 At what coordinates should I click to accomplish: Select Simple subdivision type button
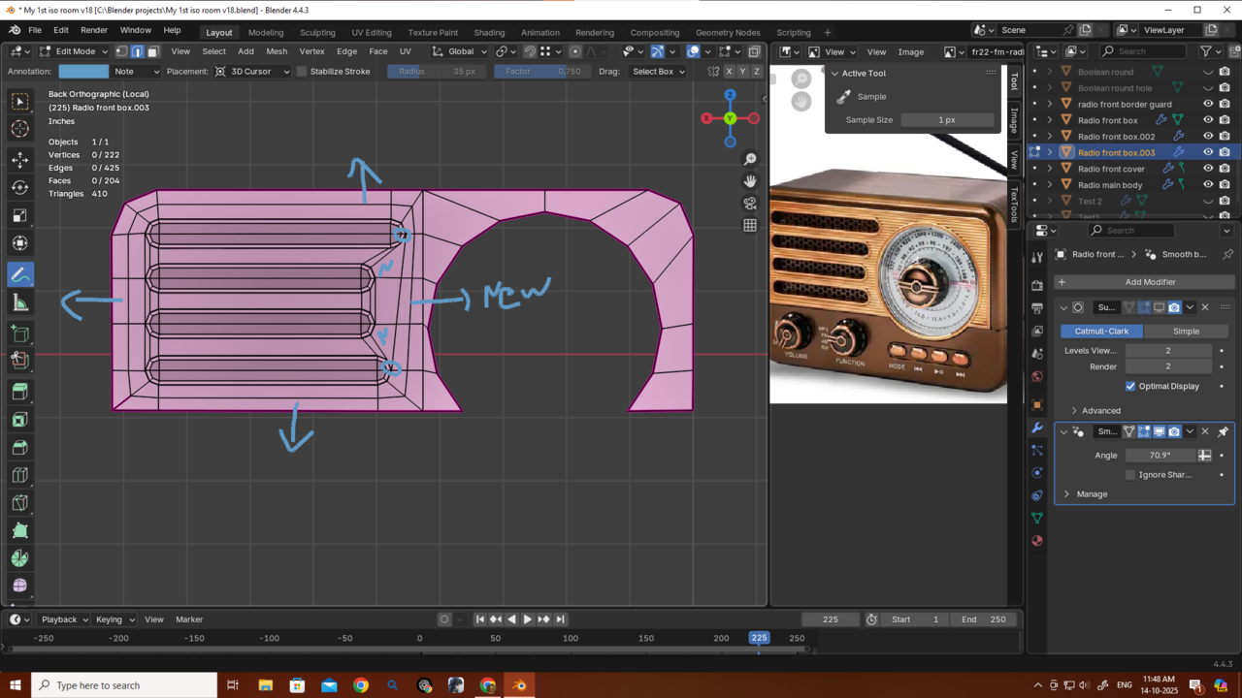pyautogui.click(x=1185, y=332)
